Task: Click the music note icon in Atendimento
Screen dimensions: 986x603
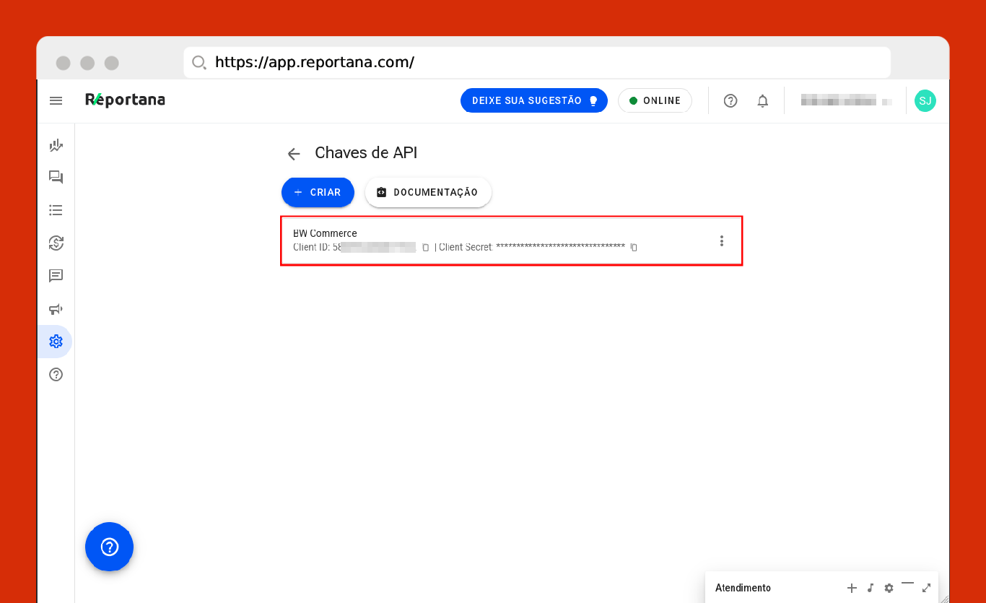Action: click(871, 588)
